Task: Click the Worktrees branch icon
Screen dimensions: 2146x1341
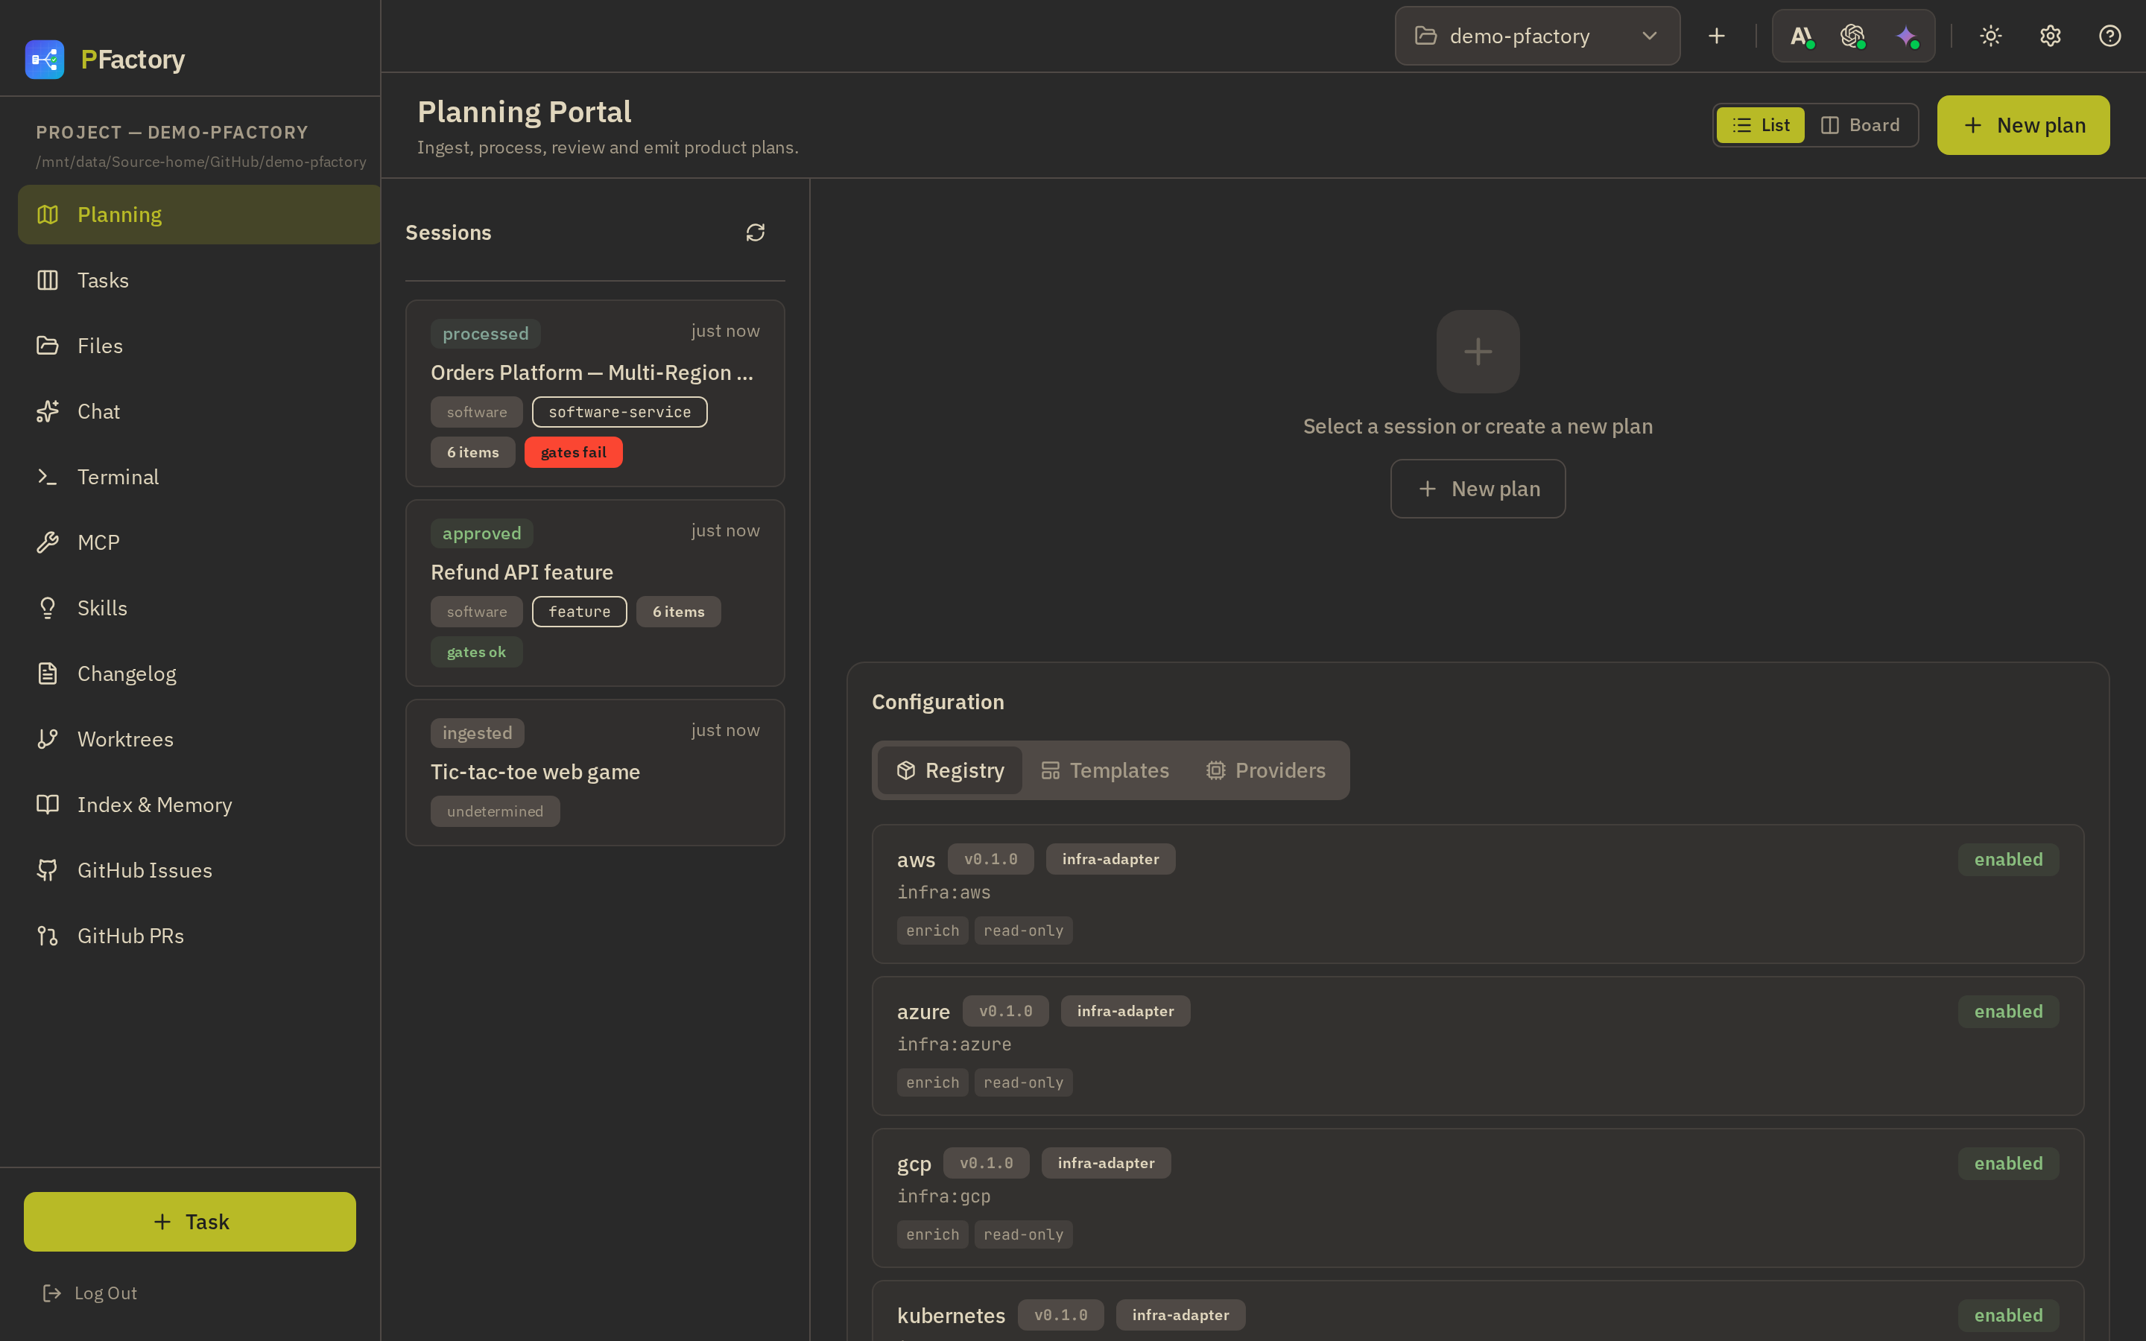Action: (x=48, y=740)
